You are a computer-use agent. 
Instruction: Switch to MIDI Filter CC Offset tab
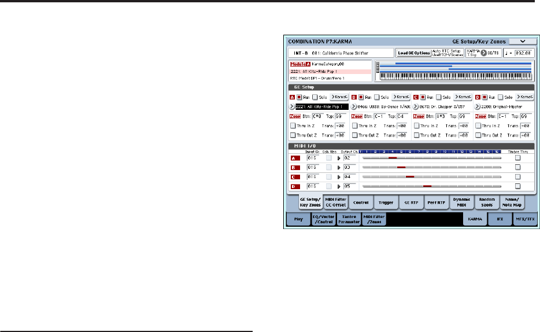[336, 202]
